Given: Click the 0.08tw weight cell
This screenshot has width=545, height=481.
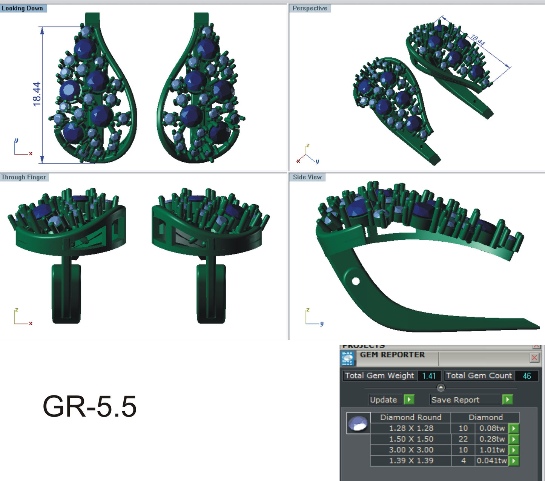Looking at the screenshot, I should tap(492, 428).
